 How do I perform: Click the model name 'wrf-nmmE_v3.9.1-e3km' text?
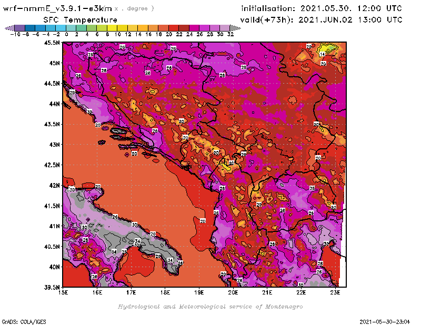(x=57, y=8)
